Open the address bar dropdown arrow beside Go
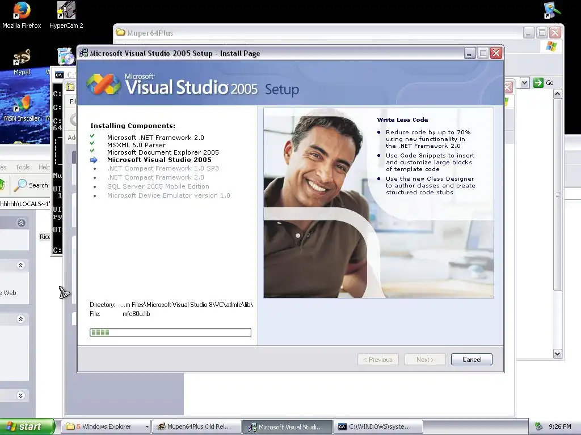 click(x=524, y=83)
